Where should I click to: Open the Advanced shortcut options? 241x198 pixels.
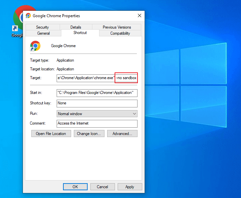click(x=122, y=134)
